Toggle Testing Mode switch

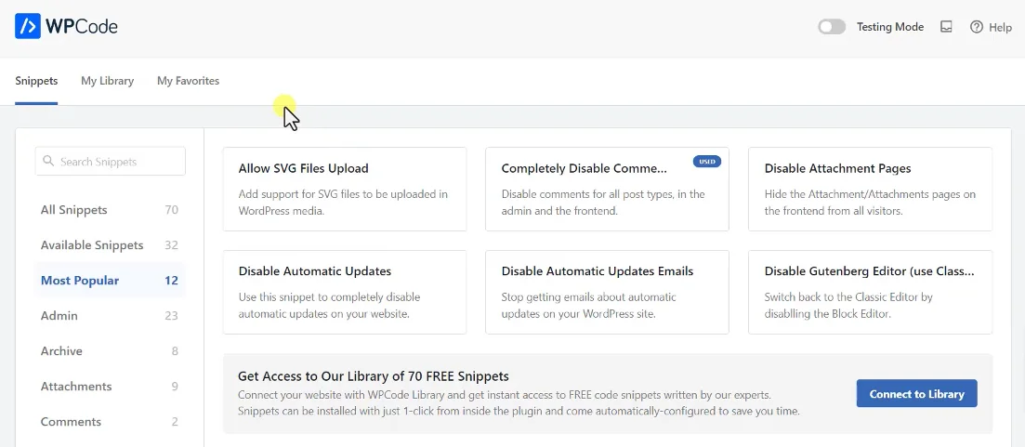832,27
